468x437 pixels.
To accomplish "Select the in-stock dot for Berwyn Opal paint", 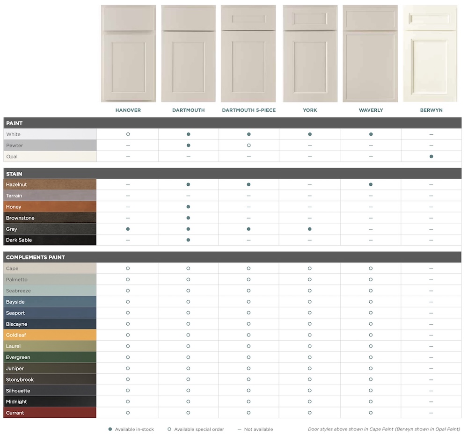I will tap(431, 156).
